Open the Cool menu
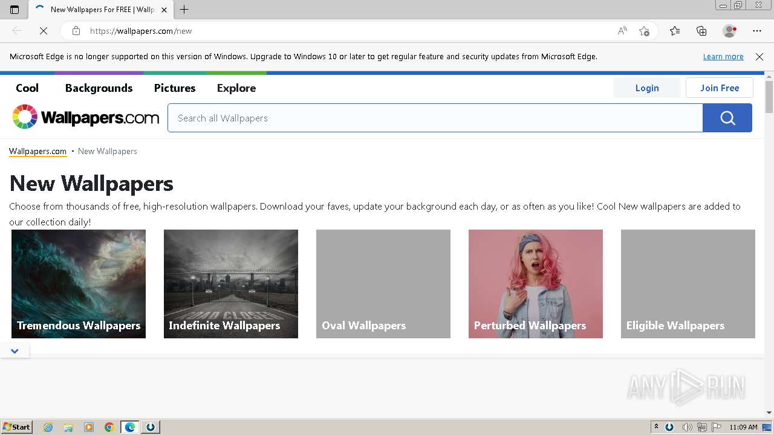 [27, 88]
